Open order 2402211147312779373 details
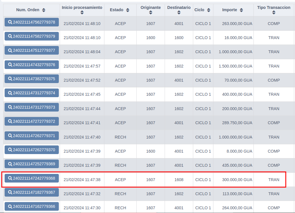295x213 pixels. click(32, 107)
